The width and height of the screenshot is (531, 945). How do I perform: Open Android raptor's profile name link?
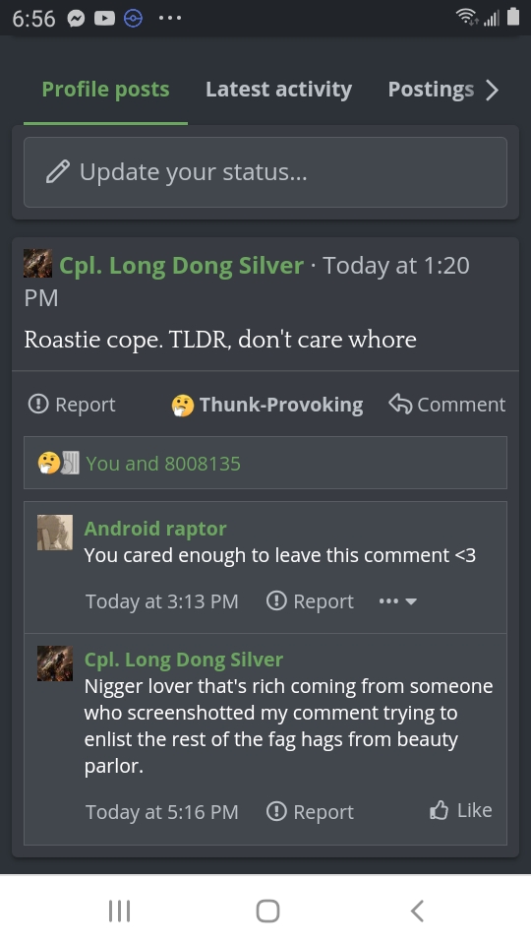(x=155, y=529)
